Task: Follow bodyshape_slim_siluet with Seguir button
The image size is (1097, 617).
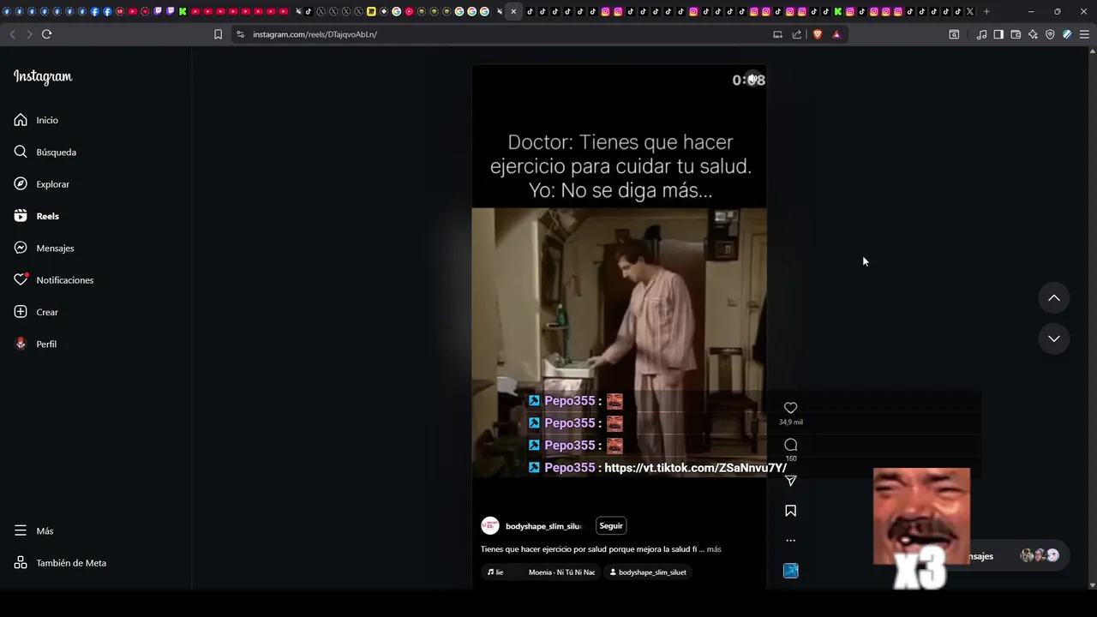Action: tap(611, 526)
